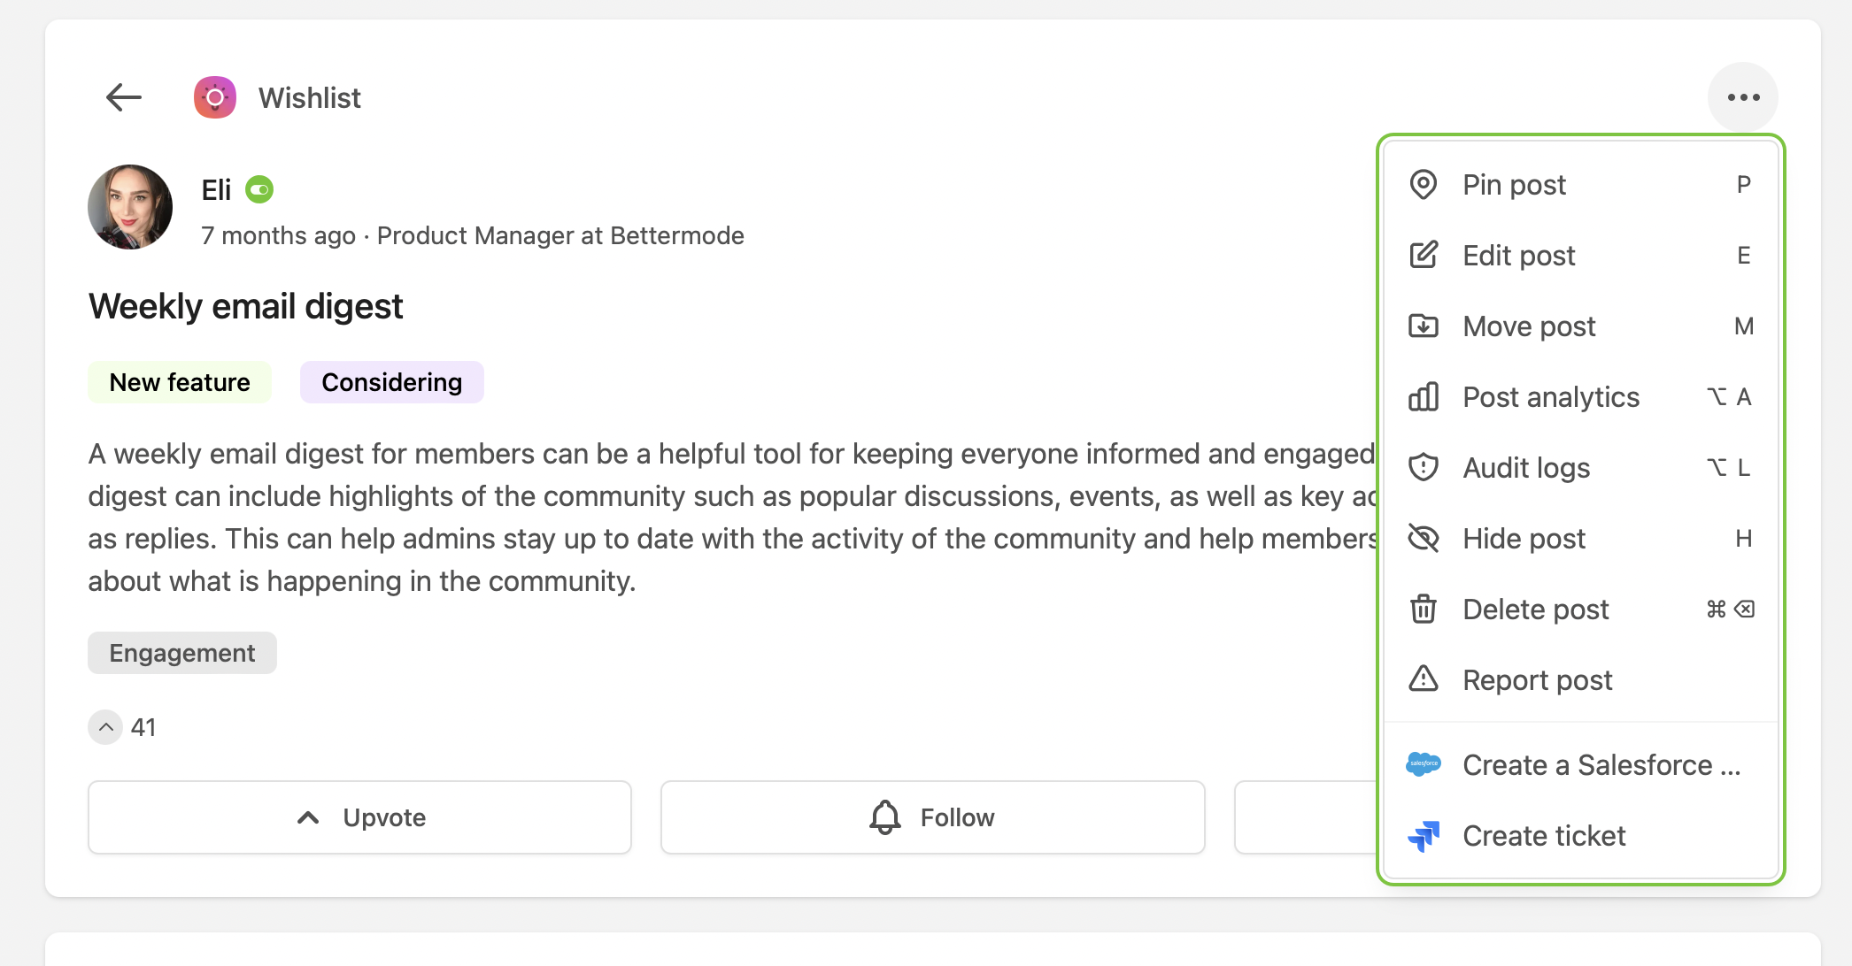Click the Wishlist community icon
The height and width of the screenshot is (966, 1852).
[216, 98]
